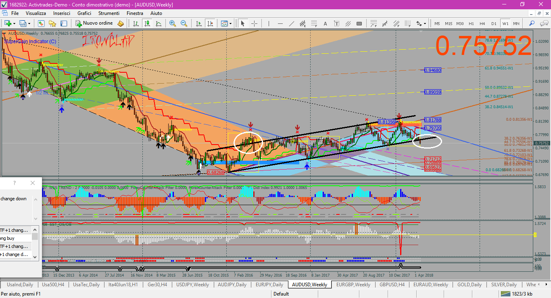Expand the new chart dropdown arrow

[14, 23]
